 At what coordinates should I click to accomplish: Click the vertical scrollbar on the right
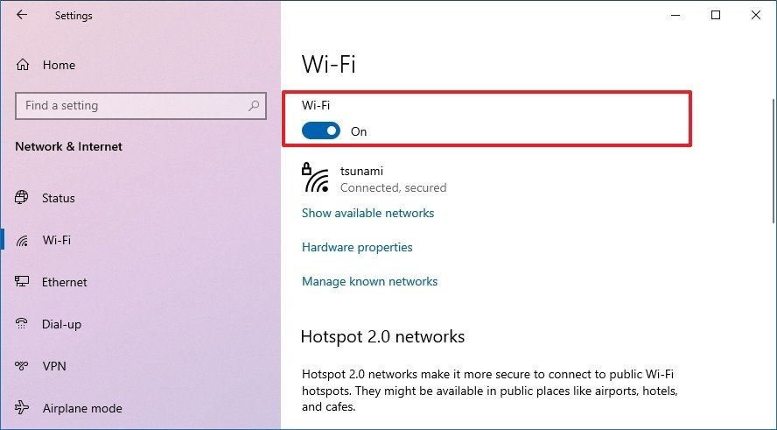(x=771, y=175)
